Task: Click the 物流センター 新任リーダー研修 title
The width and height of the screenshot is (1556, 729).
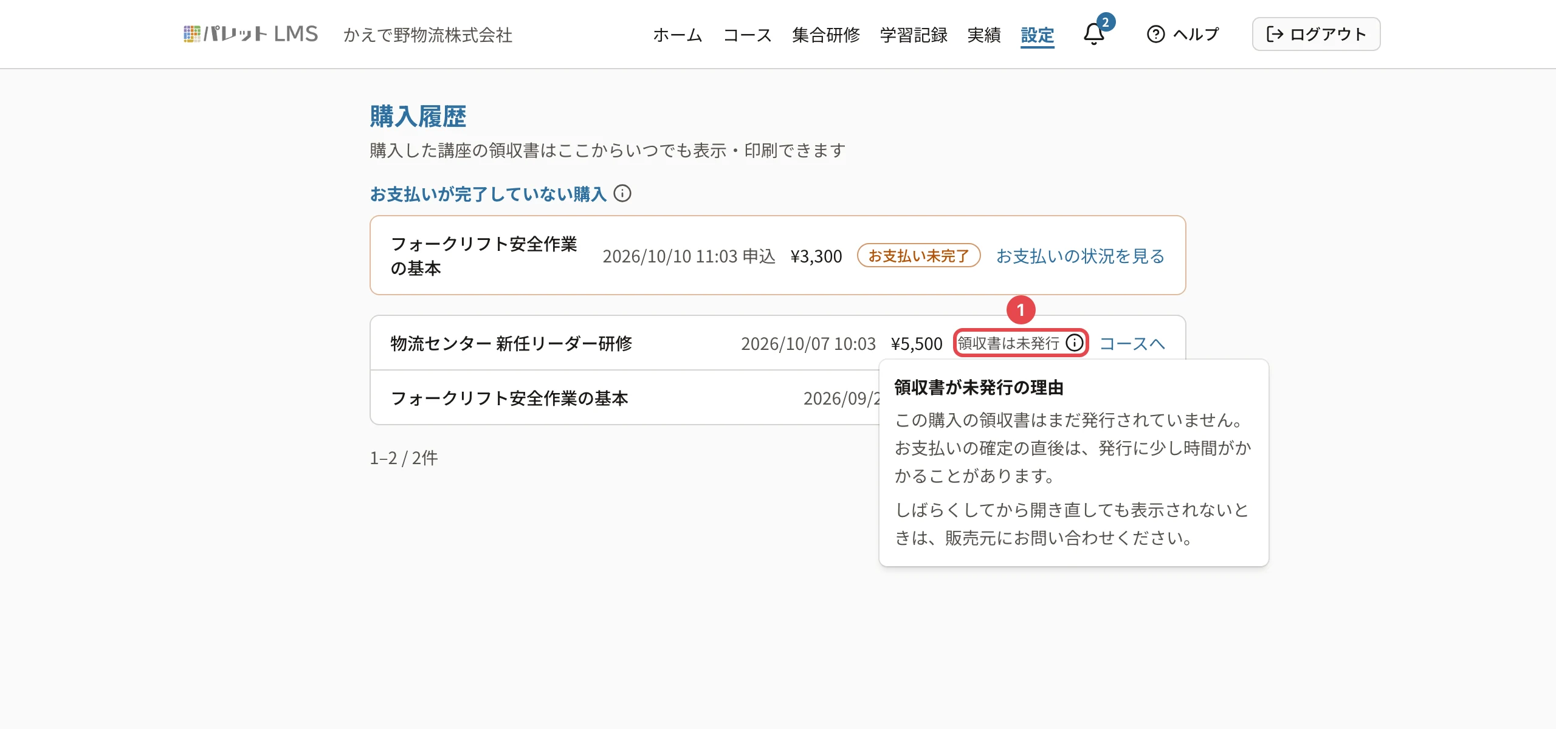Action: tap(511, 343)
